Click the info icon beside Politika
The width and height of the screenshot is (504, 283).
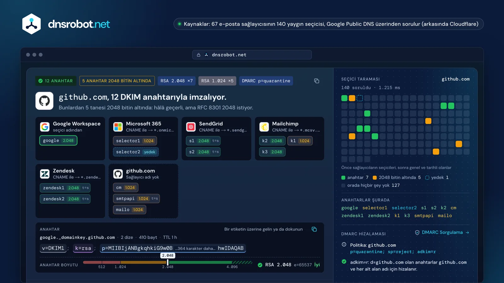[x=344, y=245]
